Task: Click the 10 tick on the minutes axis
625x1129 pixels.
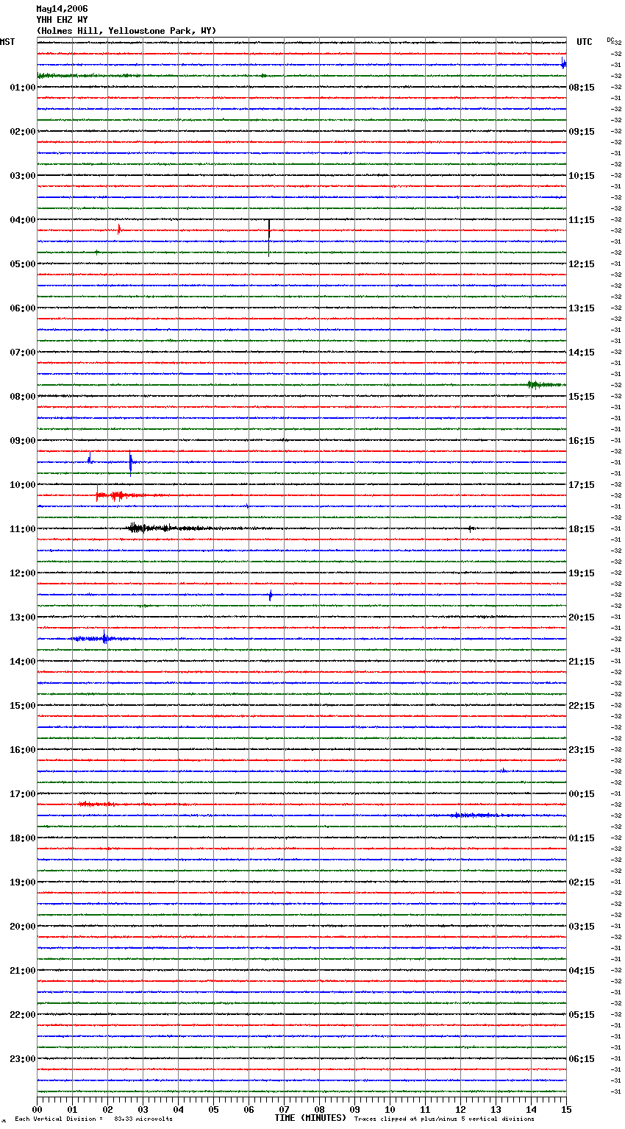Action: [x=390, y=1109]
